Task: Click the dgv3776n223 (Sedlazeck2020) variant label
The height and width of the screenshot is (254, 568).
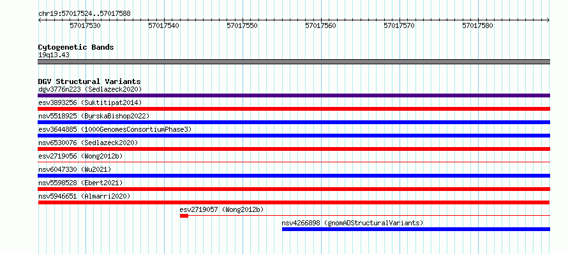Action: click(90, 89)
